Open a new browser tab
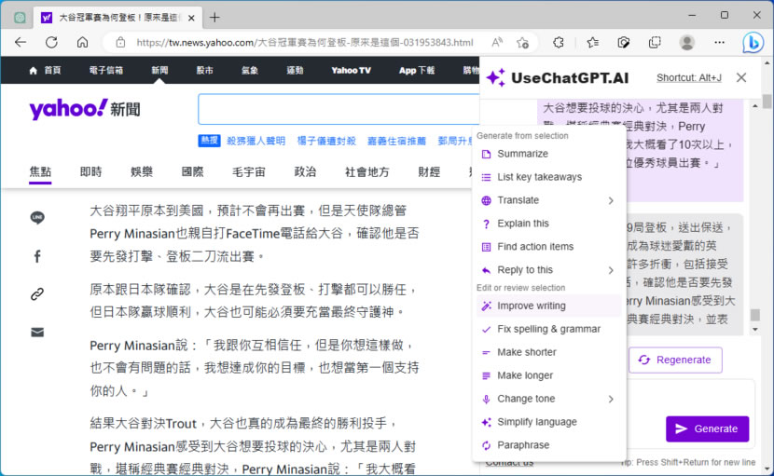Screen dimensions: 774x476 [214, 17]
